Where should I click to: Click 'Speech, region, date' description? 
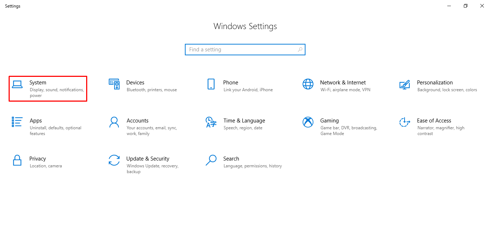(x=243, y=128)
